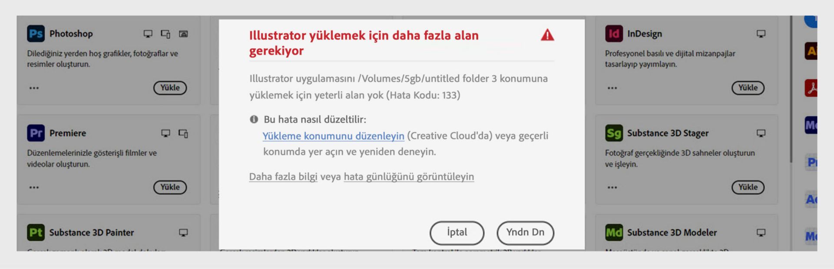
Task: Click the Premiere title text
Action: (67, 133)
